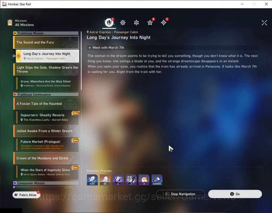Collapse the Companion Mission category header
This screenshot has width=272, height=213.
46,183
